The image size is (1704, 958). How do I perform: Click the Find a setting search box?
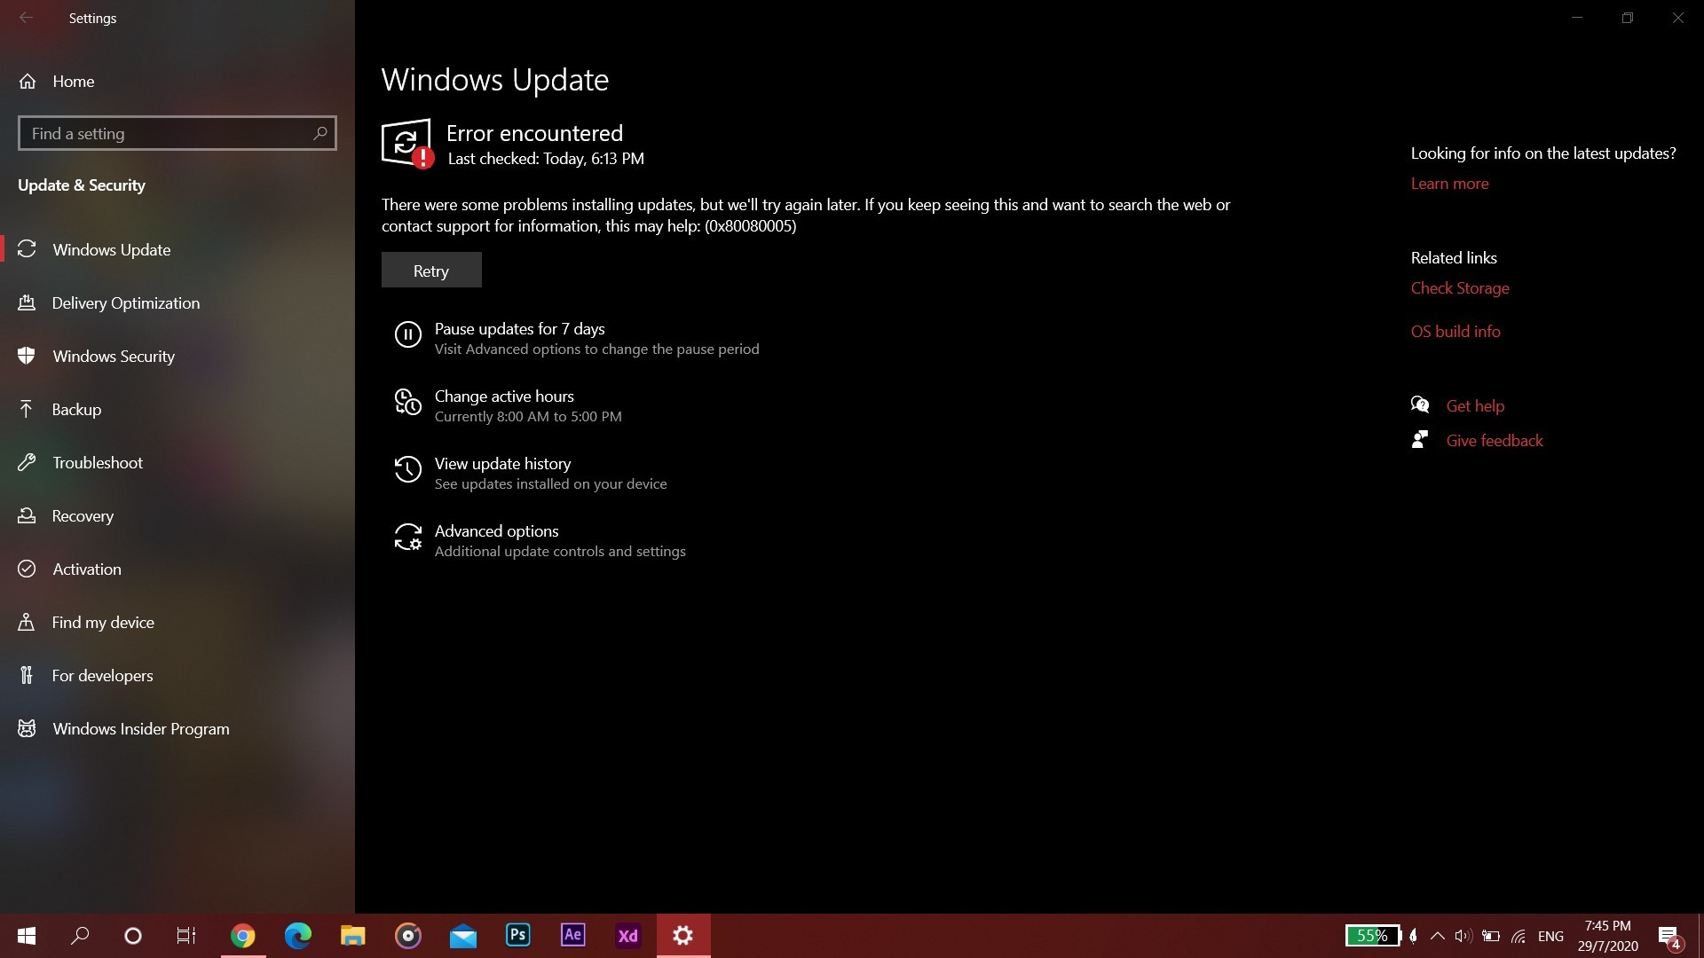tap(177, 133)
